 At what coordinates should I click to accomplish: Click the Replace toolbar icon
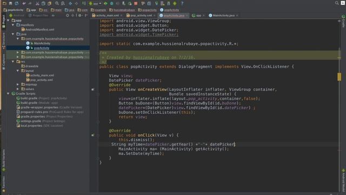(x=63, y=3)
